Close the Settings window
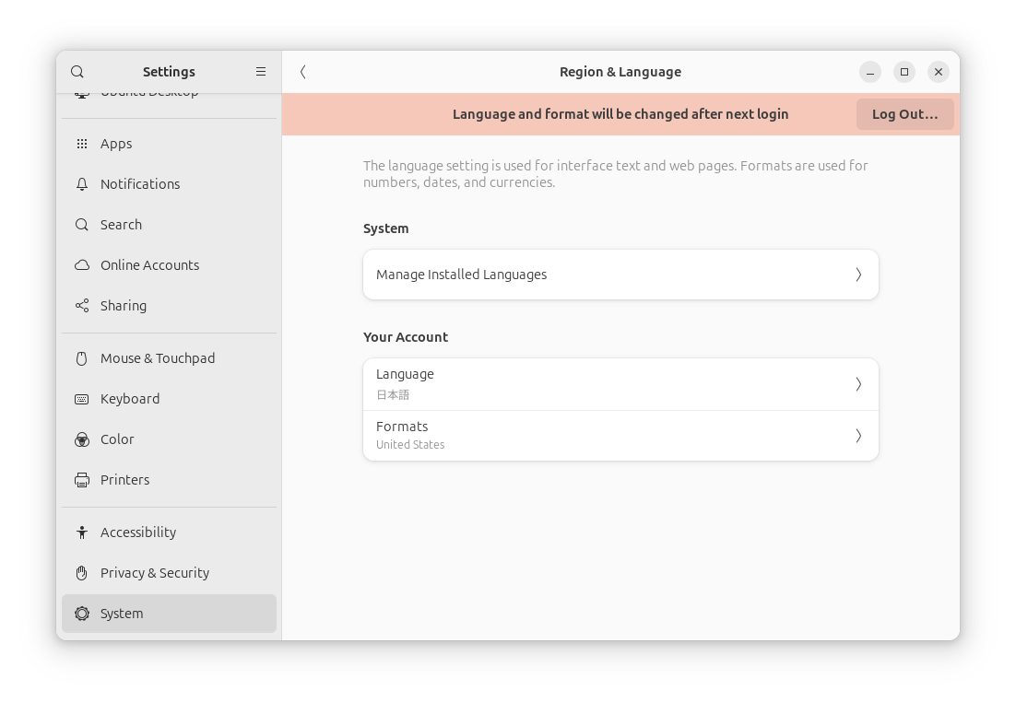1016x702 pixels. (939, 72)
